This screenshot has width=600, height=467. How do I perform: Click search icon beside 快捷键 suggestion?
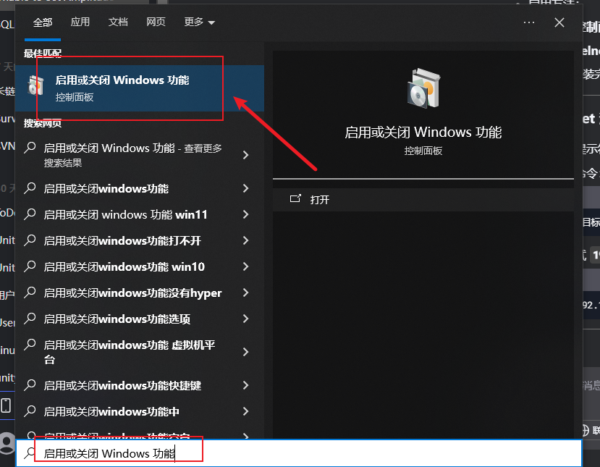point(30,385)
